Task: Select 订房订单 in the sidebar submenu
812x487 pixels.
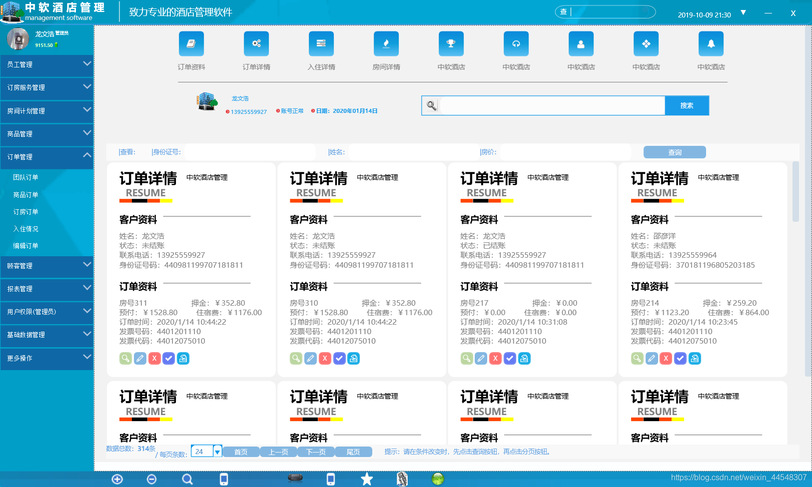Action: coord(26,212)
